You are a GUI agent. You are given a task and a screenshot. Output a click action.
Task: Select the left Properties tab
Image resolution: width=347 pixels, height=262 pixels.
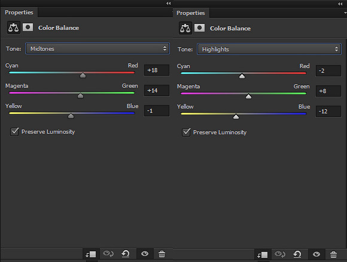tap(19, 13)
